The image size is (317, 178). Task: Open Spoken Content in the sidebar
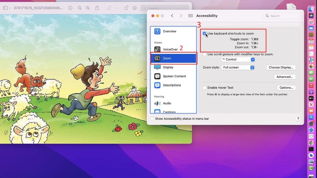(173, 76)
